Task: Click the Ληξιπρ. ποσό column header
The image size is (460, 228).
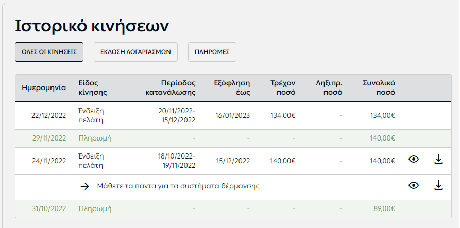Action: 329,88
